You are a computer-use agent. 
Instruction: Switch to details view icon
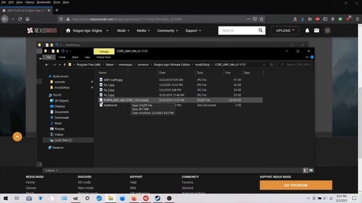point(305,170)
